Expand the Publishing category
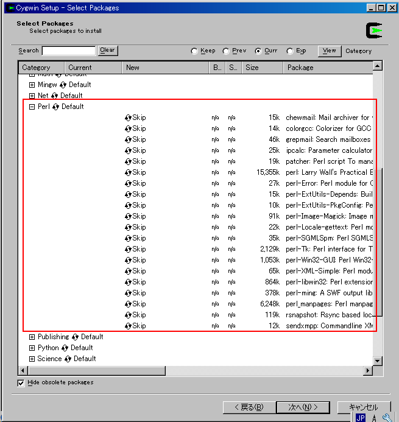The image size is (399, 422). click(x=32, y=337)
